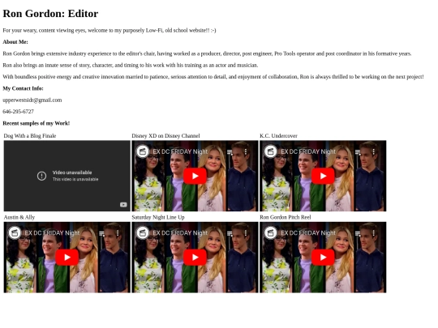Open channel avatar on Ron Gordon Pitch Reel video
This screenshot has width=438, height=328.
(271, 232)
